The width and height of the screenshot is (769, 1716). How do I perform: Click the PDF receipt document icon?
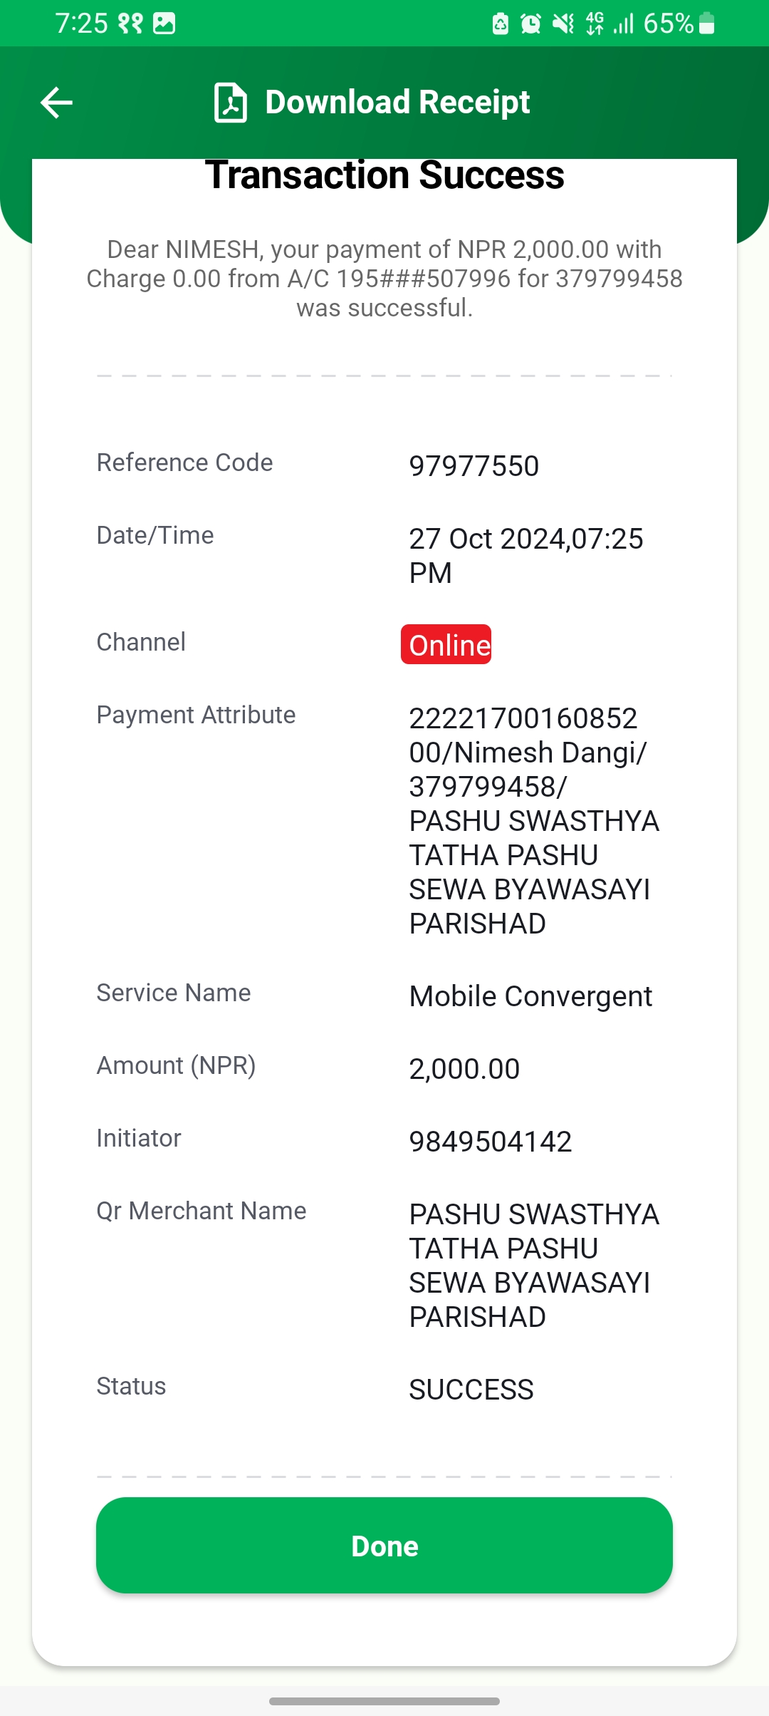click(231, 103)
